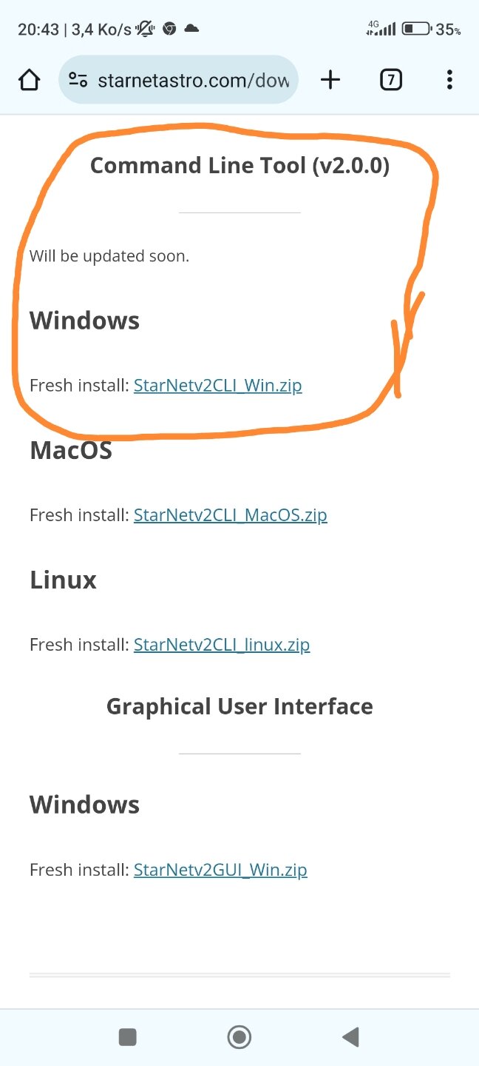479x1066 pixels.
Task: Download StarNetv2GUI_Win.zip
Action: [220, 870]
